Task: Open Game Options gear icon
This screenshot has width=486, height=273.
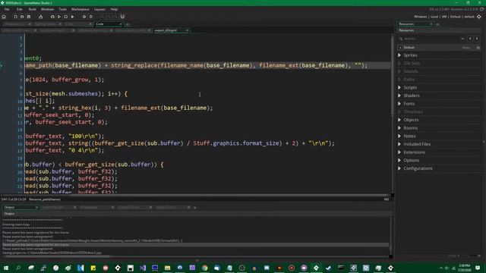Action: 84,17
